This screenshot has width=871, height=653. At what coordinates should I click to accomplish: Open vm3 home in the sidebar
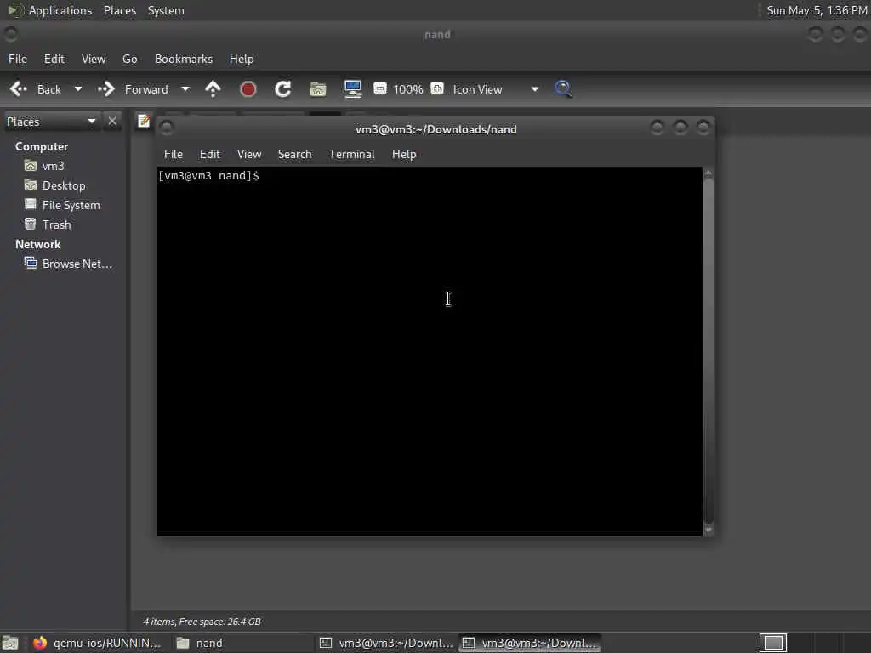click(54, 166)
